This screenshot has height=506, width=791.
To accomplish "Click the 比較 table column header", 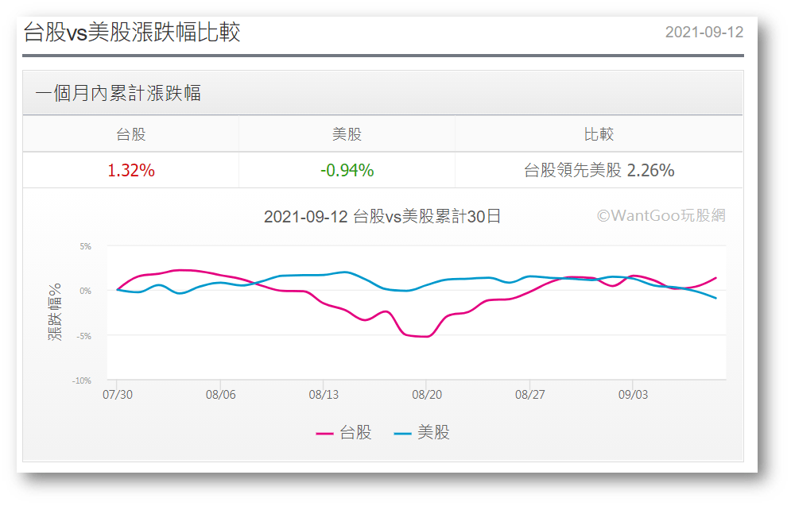I will pos(599,134).
